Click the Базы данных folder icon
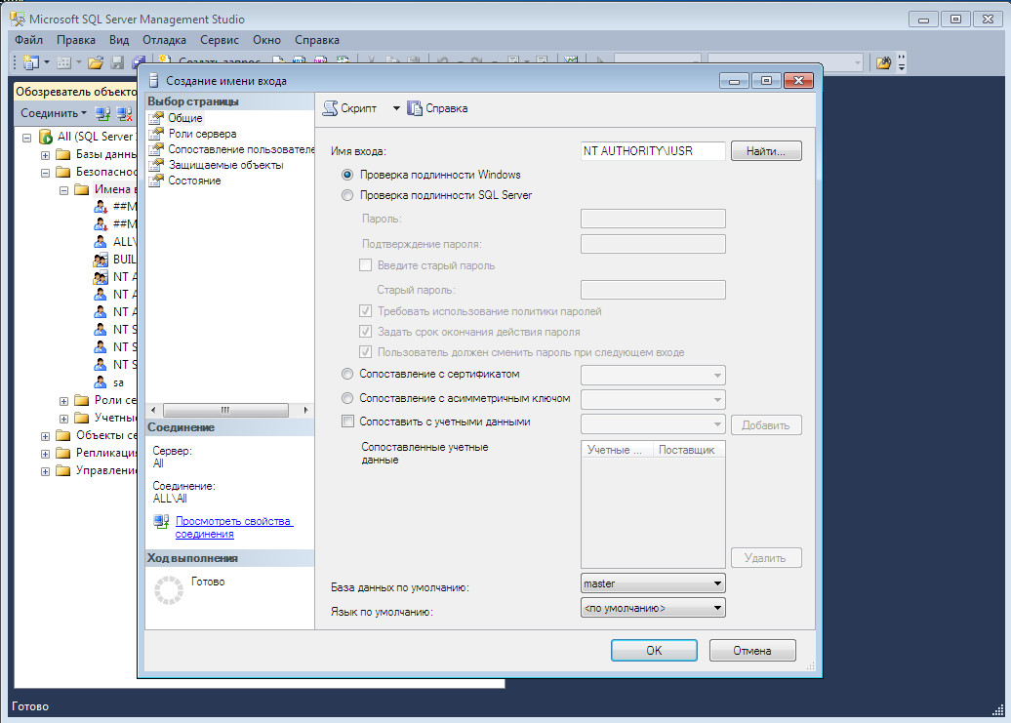The width and height of the screenshot is (1011, 723). pyautogui.click(x=63, y=154)
